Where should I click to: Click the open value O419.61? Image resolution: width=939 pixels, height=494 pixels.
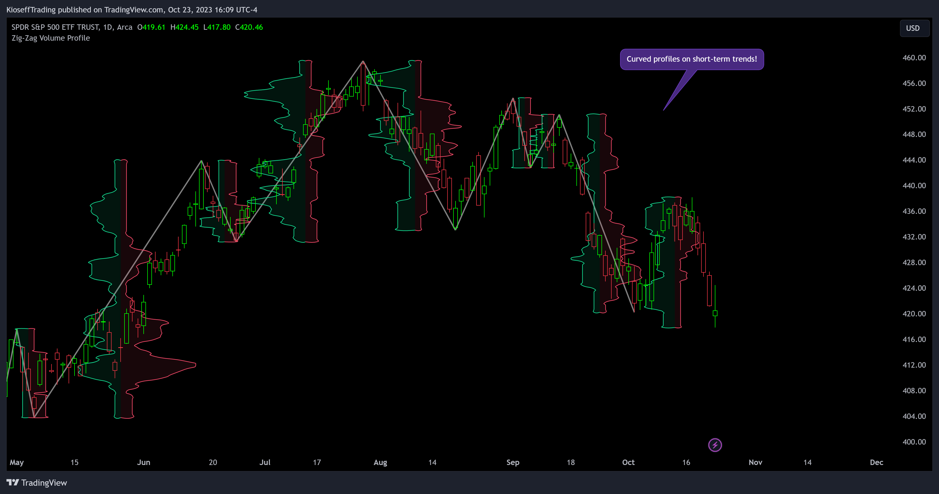(151, 27)
